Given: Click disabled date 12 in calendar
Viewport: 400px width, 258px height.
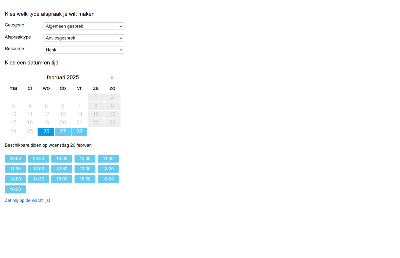Looking at the screenshot, I should tap(46, 114).
